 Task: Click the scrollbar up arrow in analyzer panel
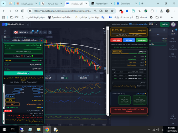108,28
